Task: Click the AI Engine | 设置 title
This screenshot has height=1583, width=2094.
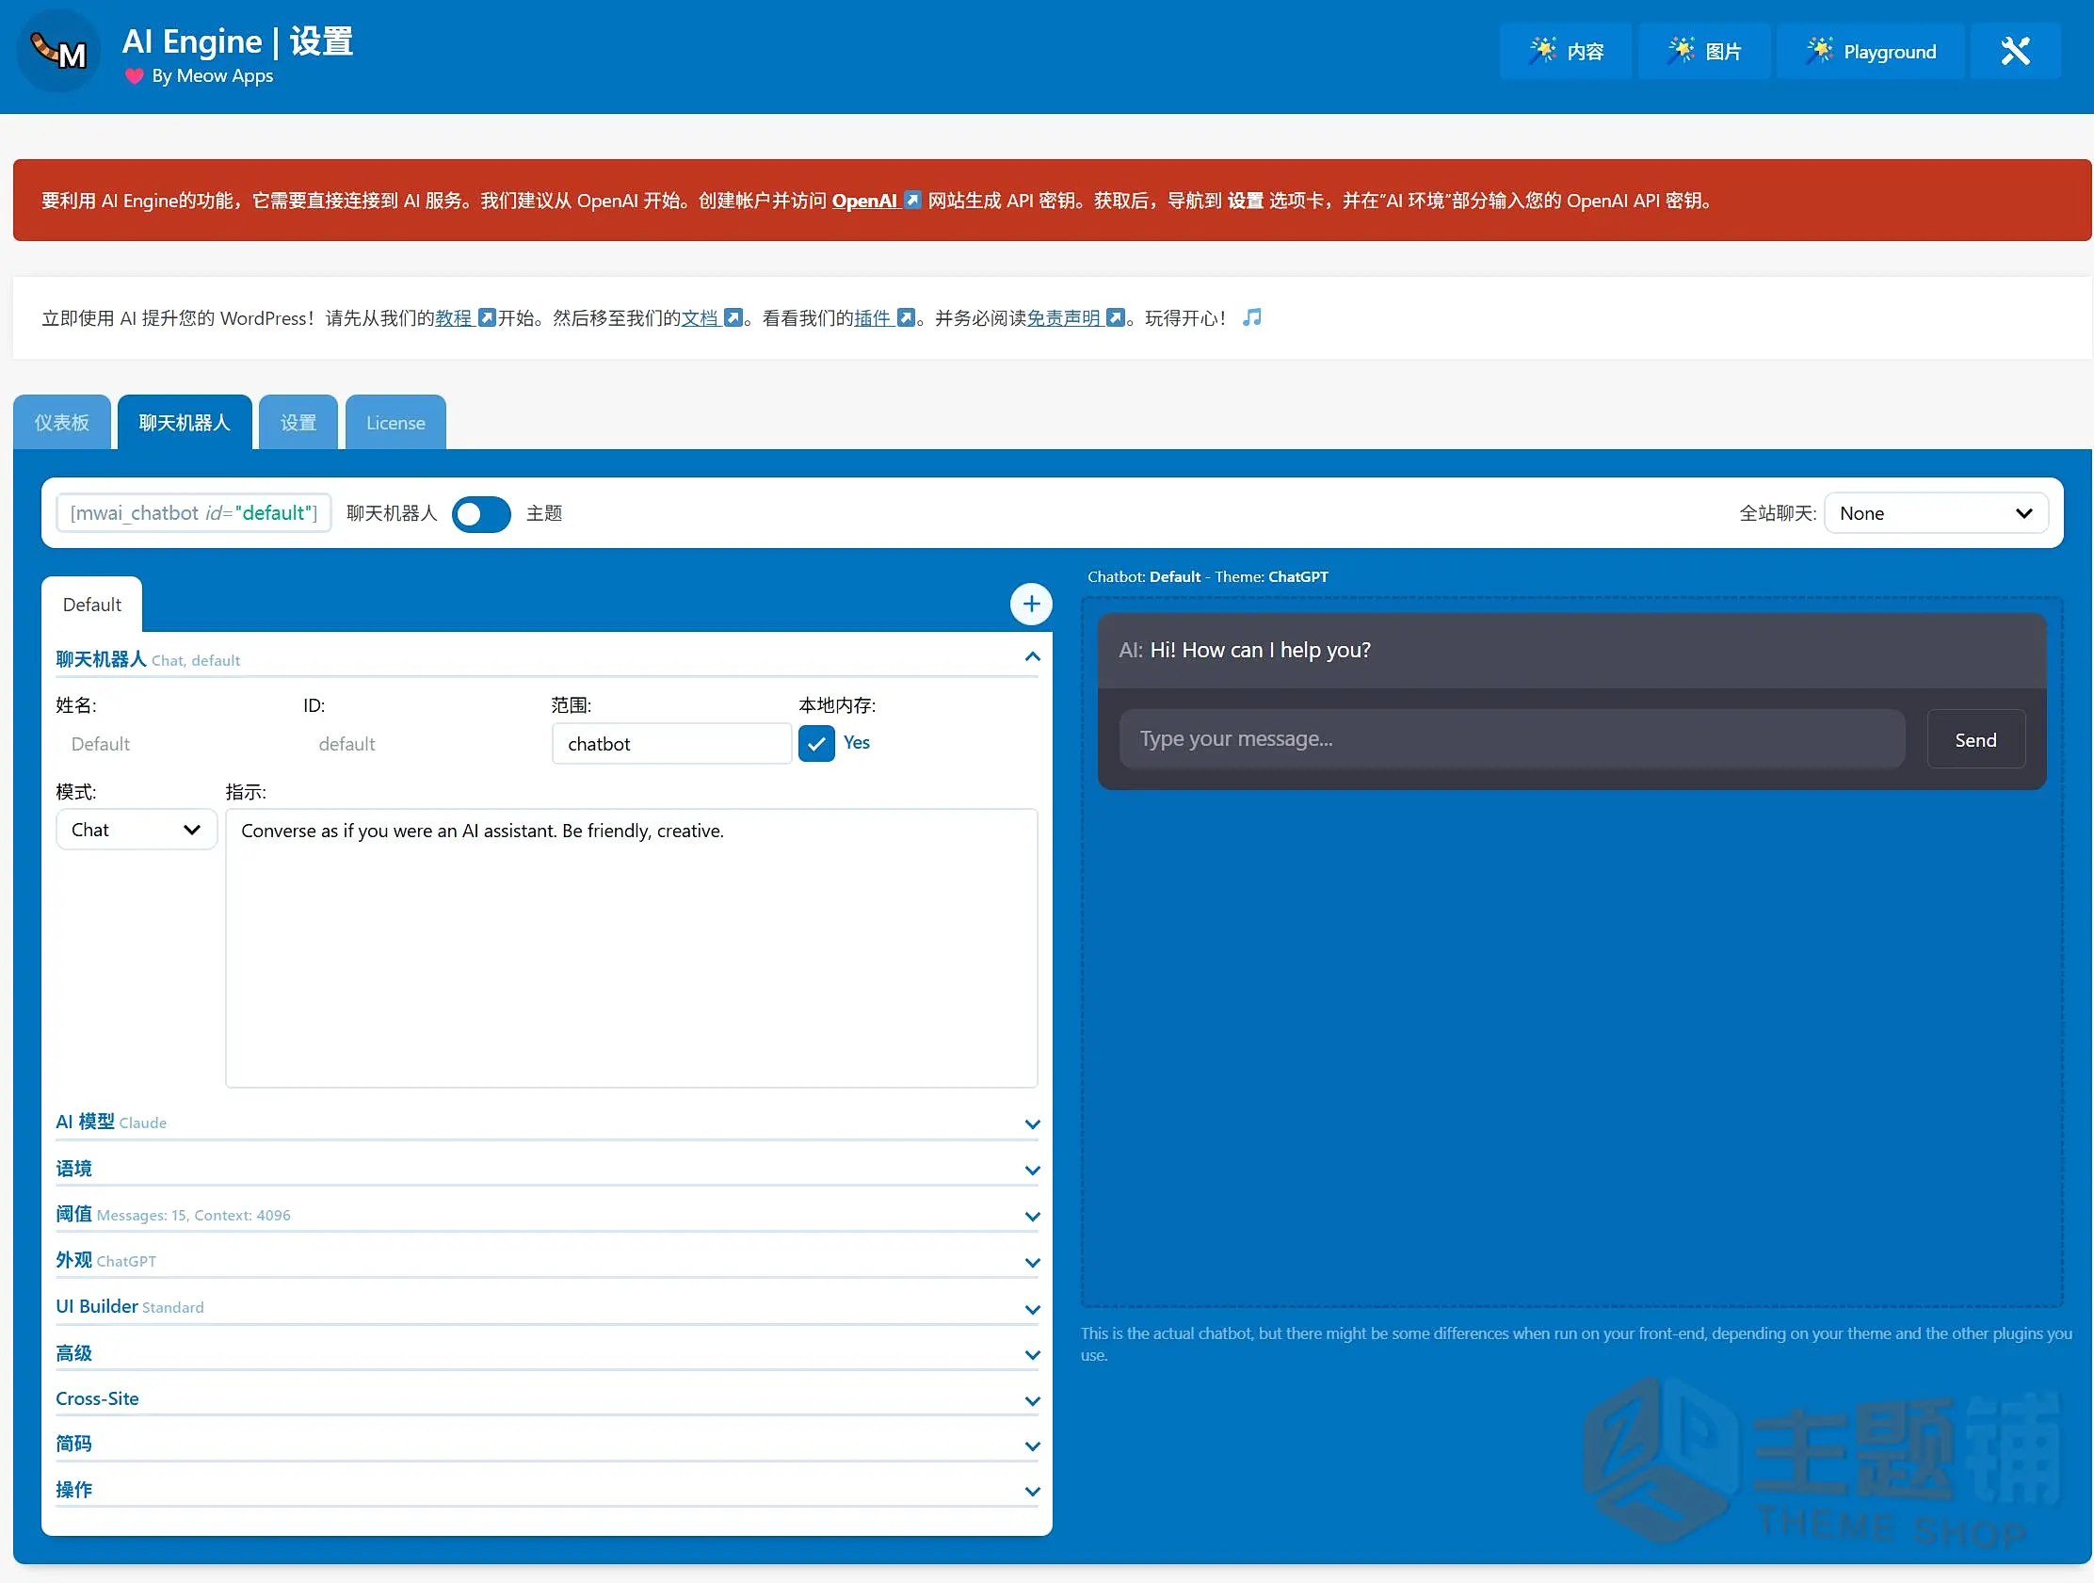Action: [237, 41]
